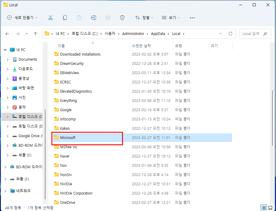The height and width of the screenshot is (211, 276).
Task: Expand 로컬 디스크 (C:) tree node
Action: (7, 117)
